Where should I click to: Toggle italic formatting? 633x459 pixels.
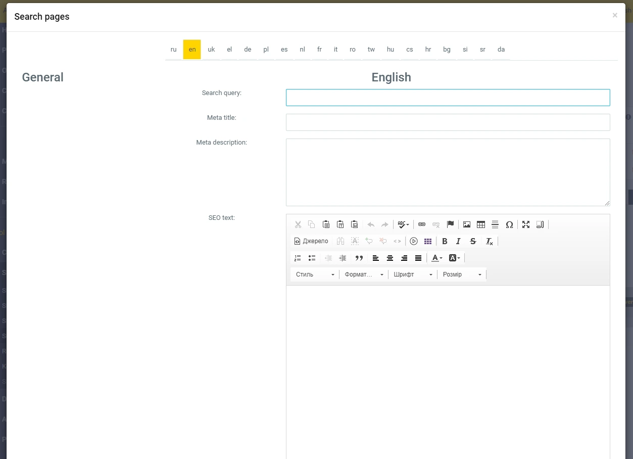[458, 241]
